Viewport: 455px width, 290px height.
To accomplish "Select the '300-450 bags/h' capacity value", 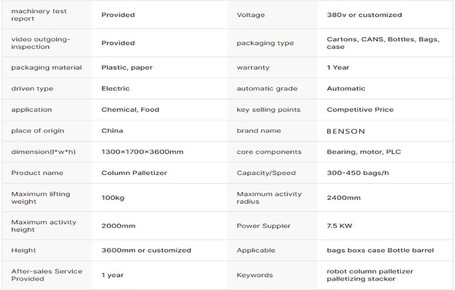I will pyautogui.click(x=358, y=173).
